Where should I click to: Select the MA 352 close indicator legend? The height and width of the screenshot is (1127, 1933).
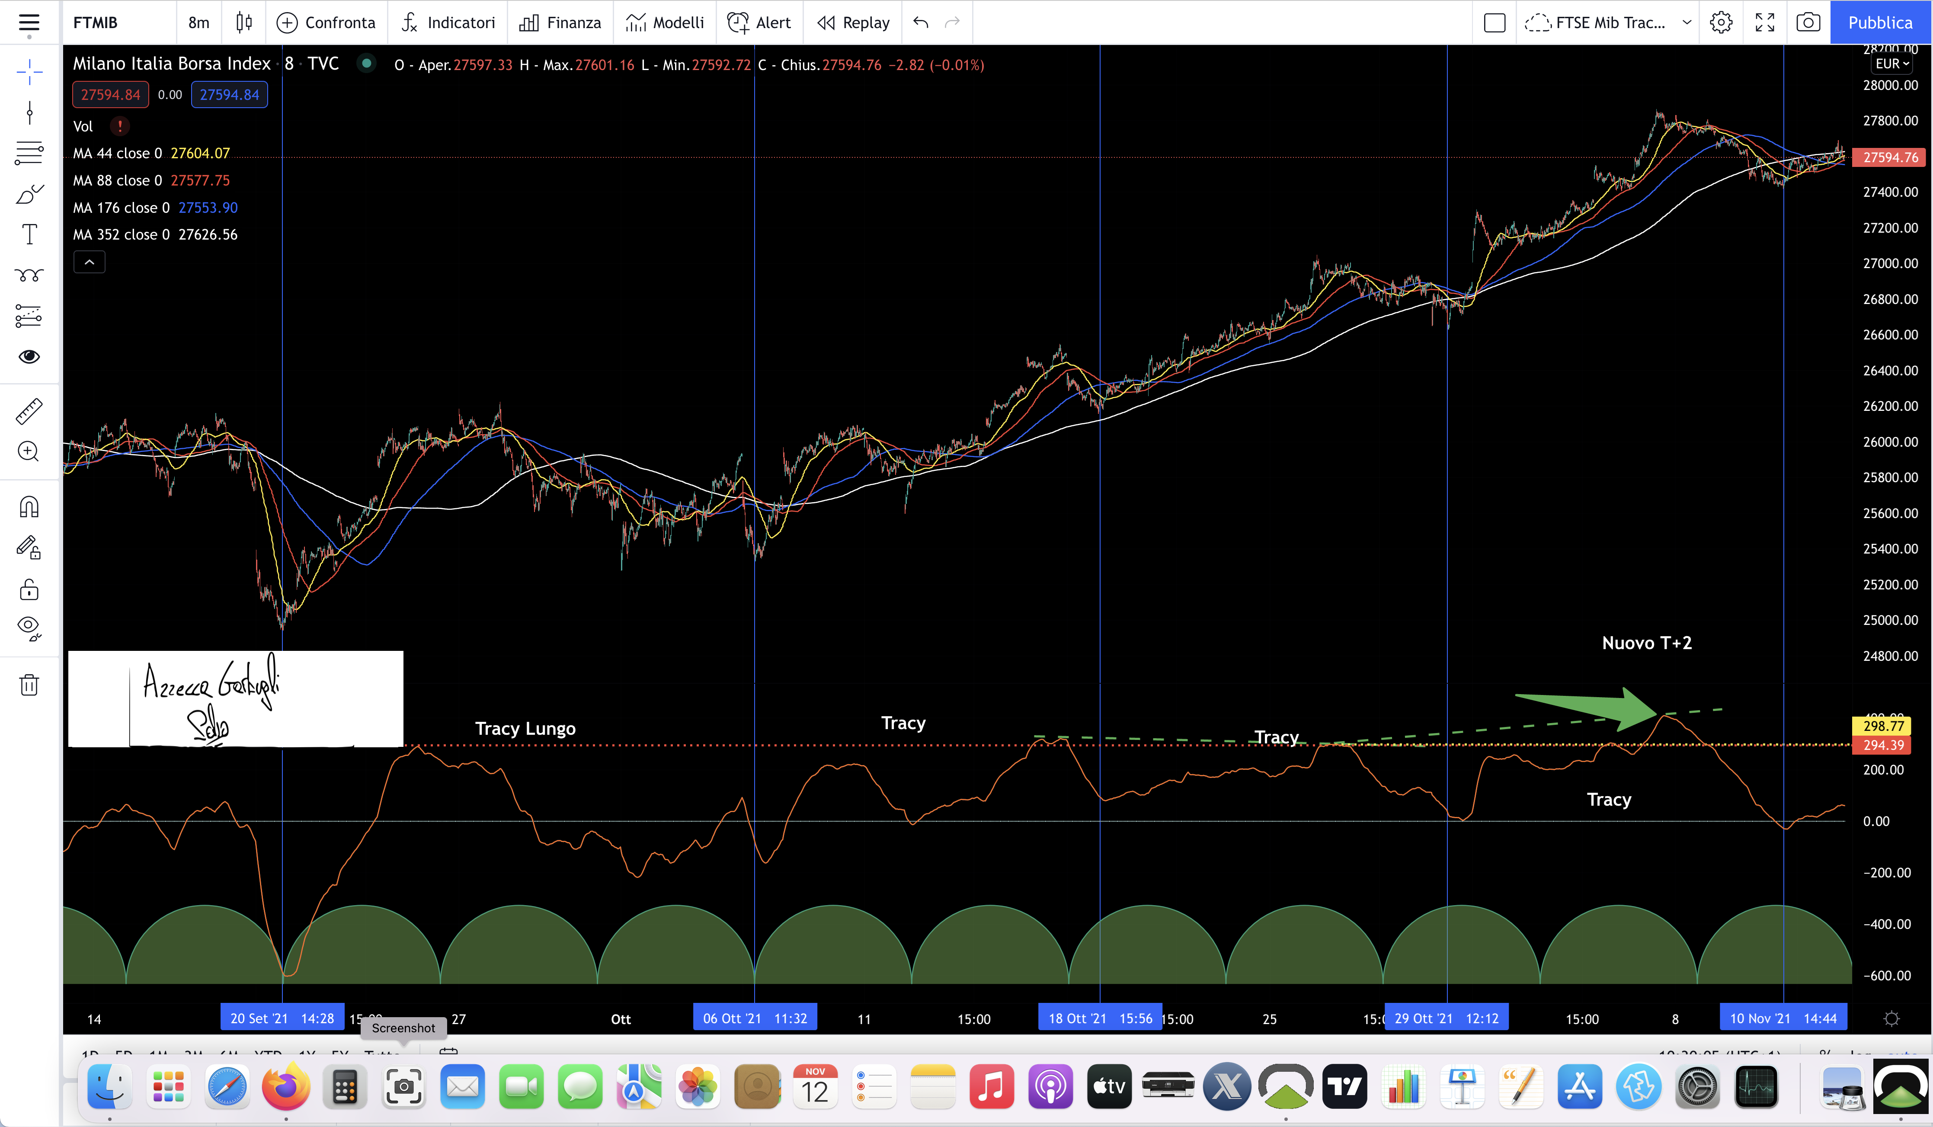[155, 235]
